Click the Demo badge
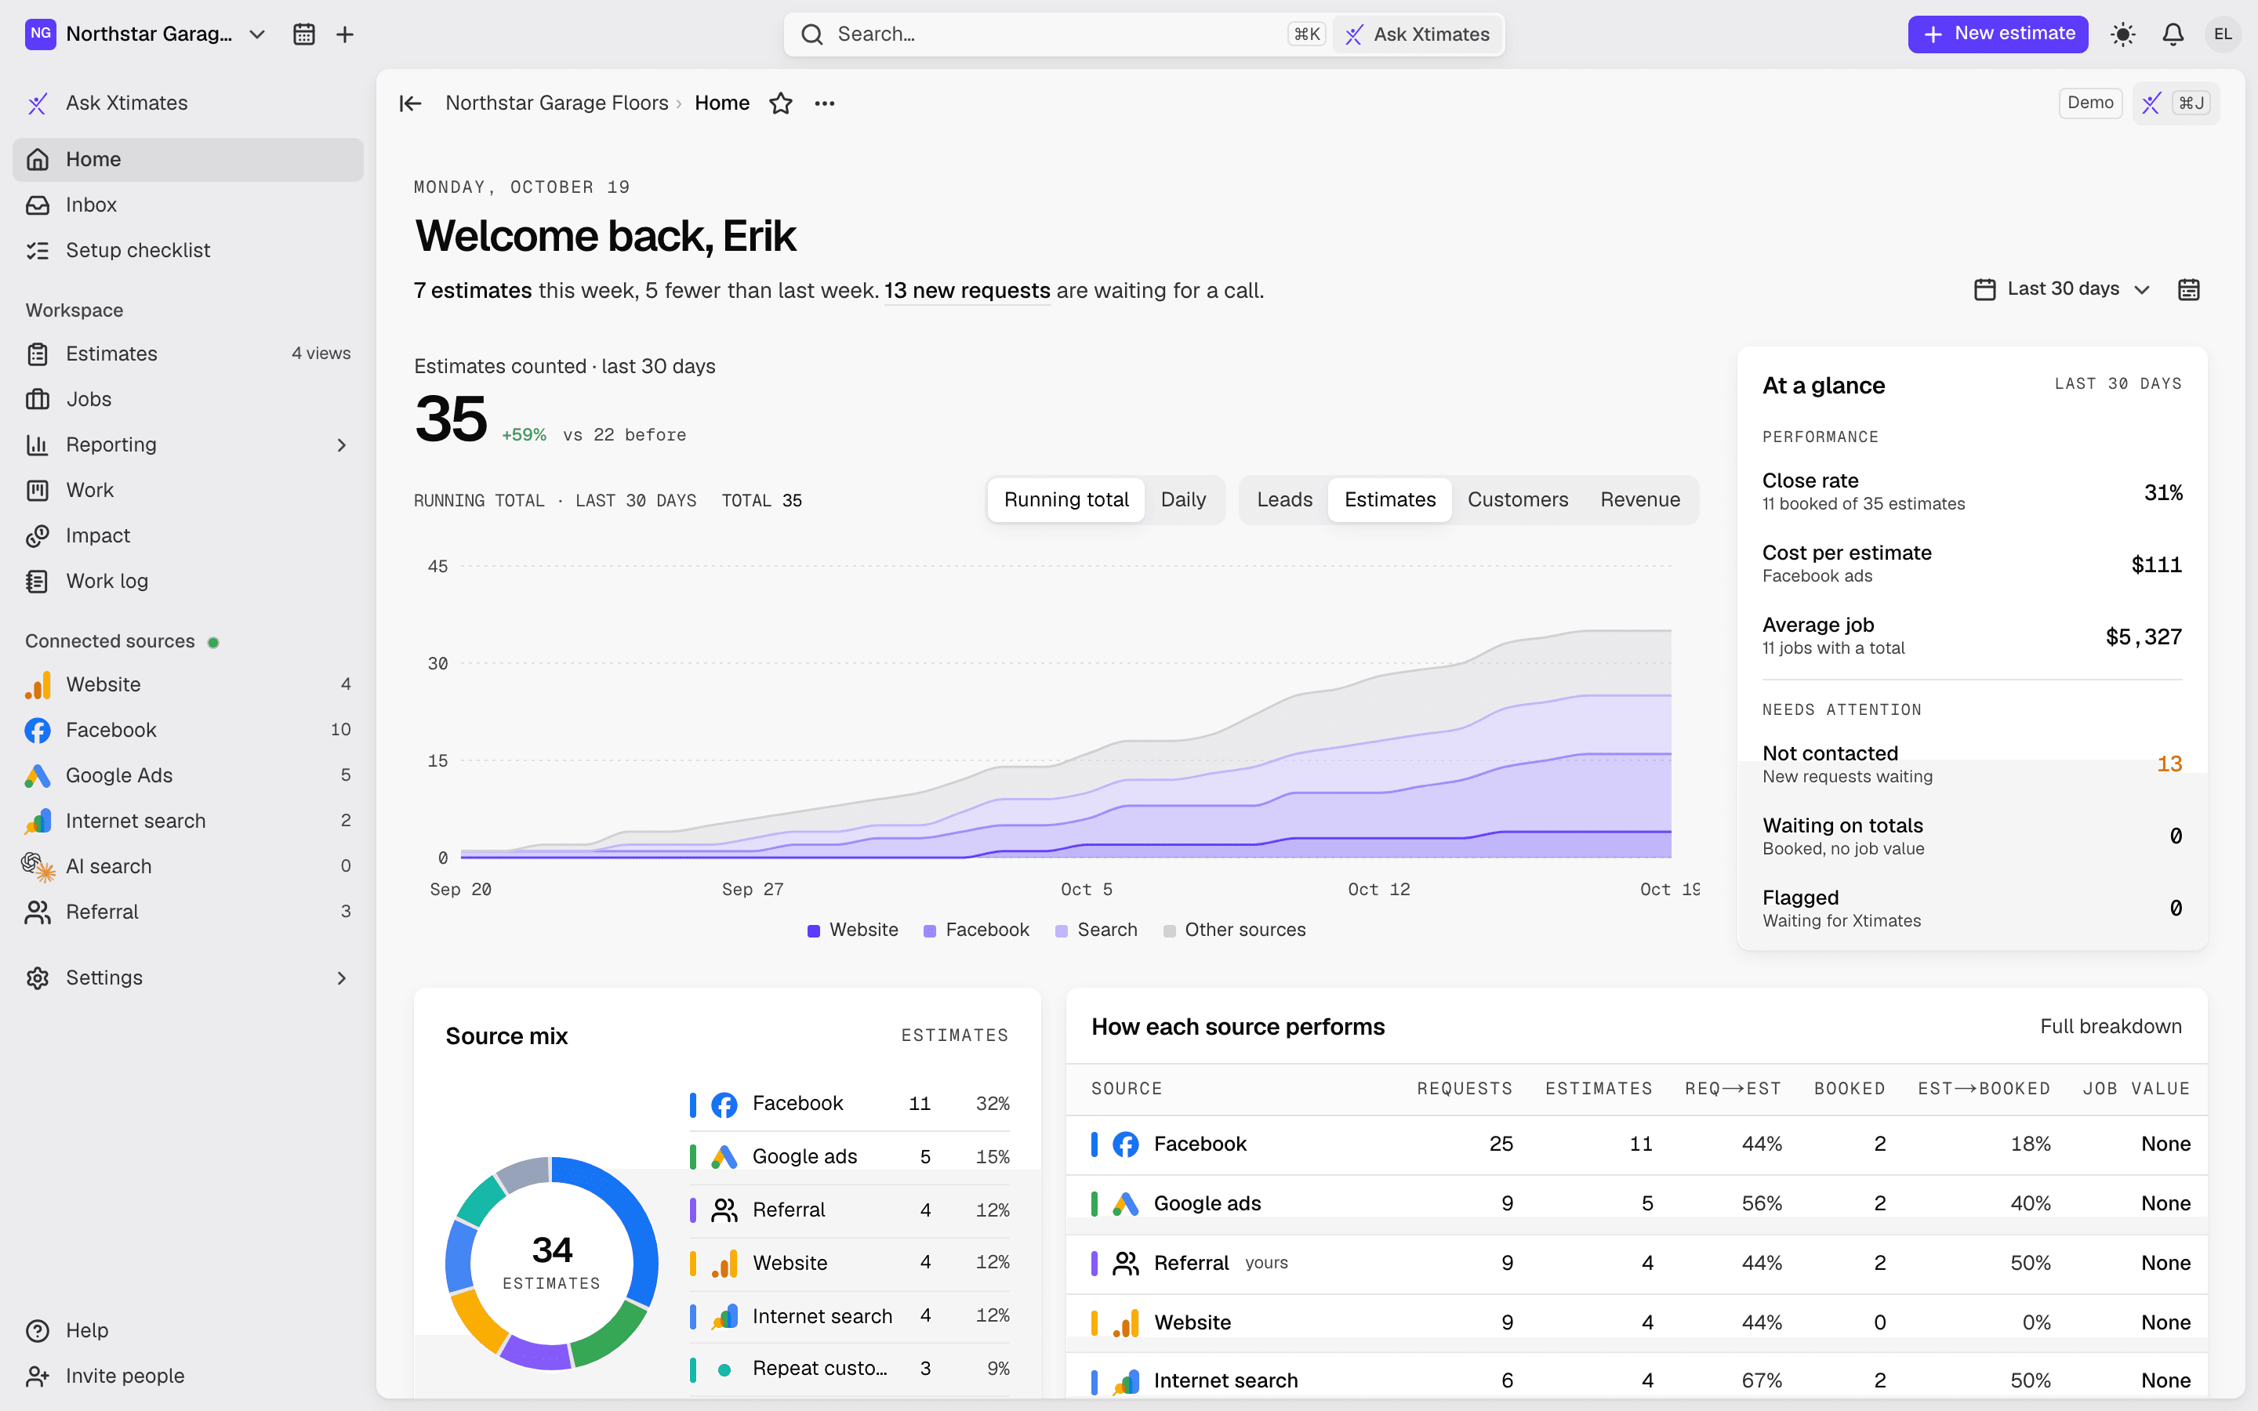The image size is (2258, 1411). [2090, 103]
